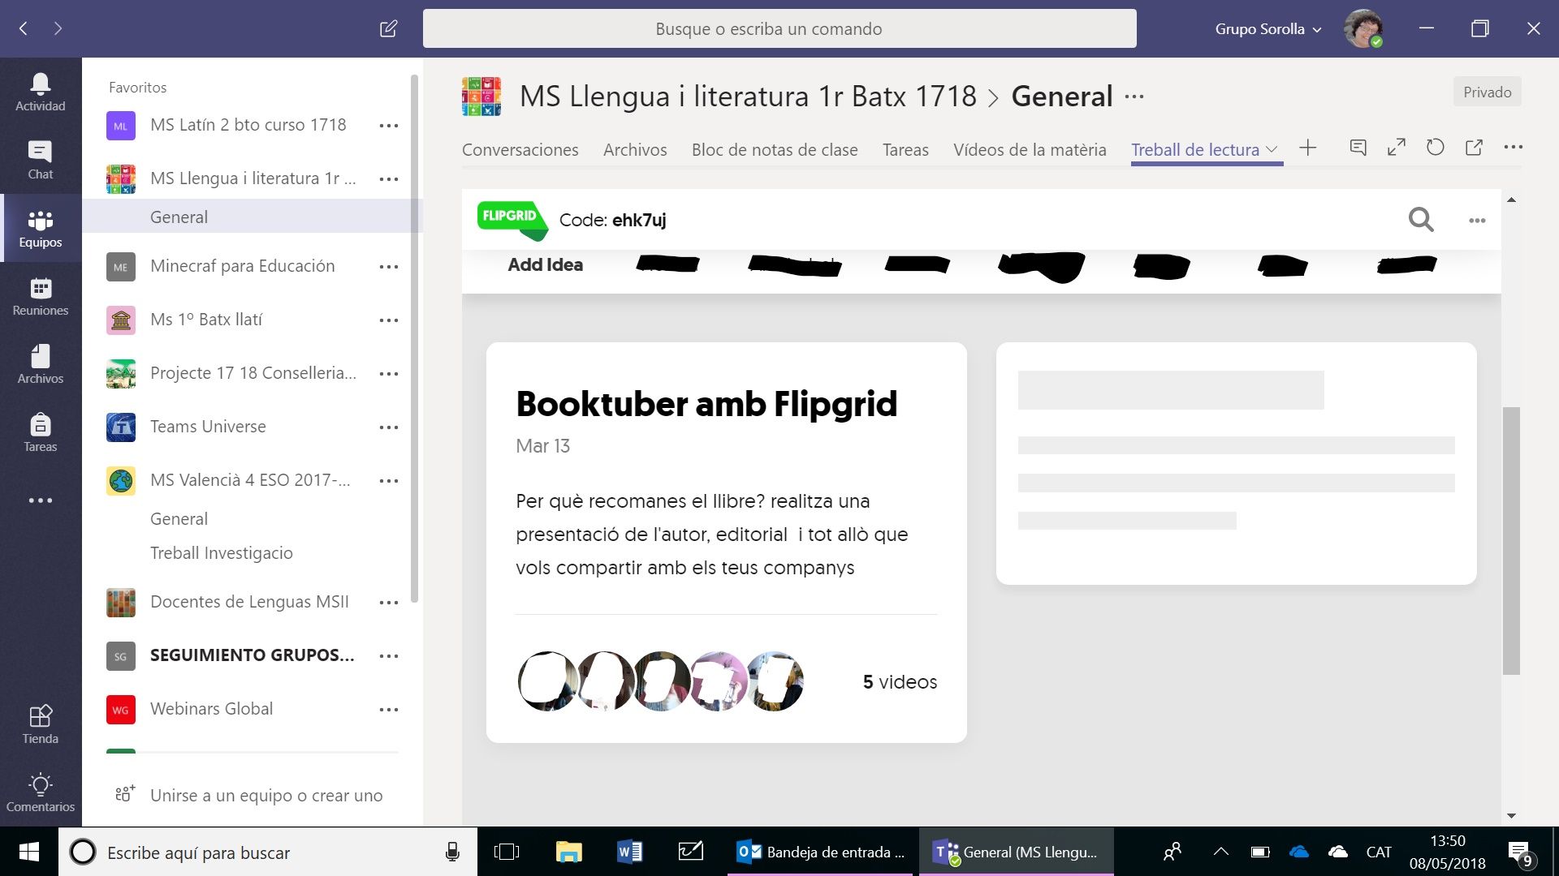Open more options for Ms 1º Batx llatí

tap(389, 320)
